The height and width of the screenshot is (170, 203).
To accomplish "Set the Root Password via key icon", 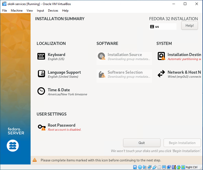I will click(41, 127).
